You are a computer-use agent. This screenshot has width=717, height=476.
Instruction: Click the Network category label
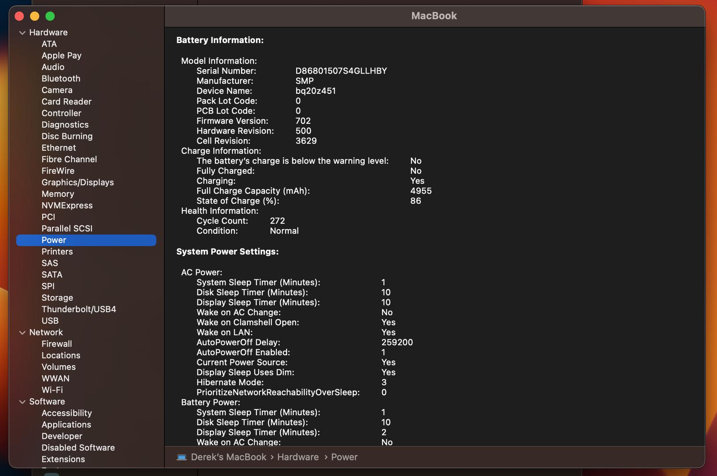click(46, 332)
